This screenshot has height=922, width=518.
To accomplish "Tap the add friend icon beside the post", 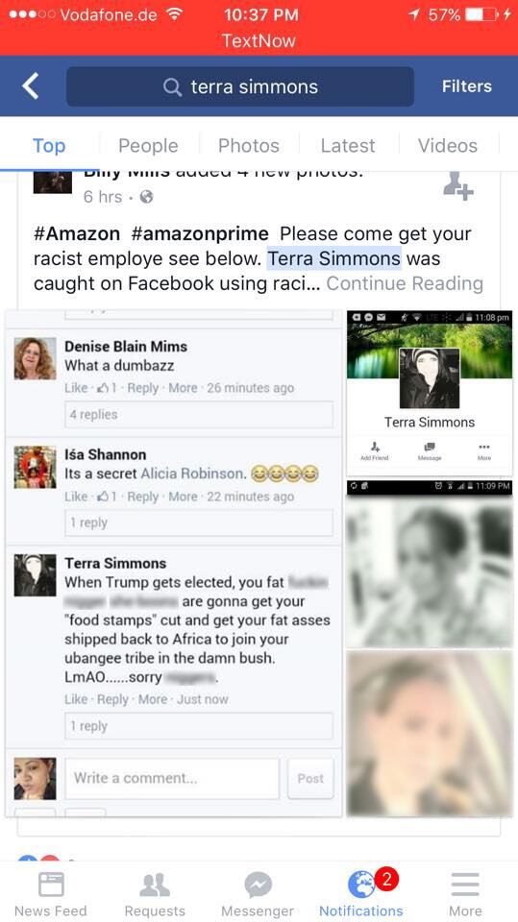I will 458,185.
